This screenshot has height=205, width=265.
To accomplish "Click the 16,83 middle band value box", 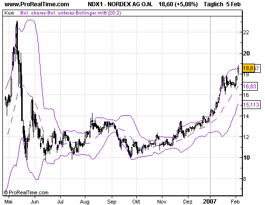I will pos(250,86).
